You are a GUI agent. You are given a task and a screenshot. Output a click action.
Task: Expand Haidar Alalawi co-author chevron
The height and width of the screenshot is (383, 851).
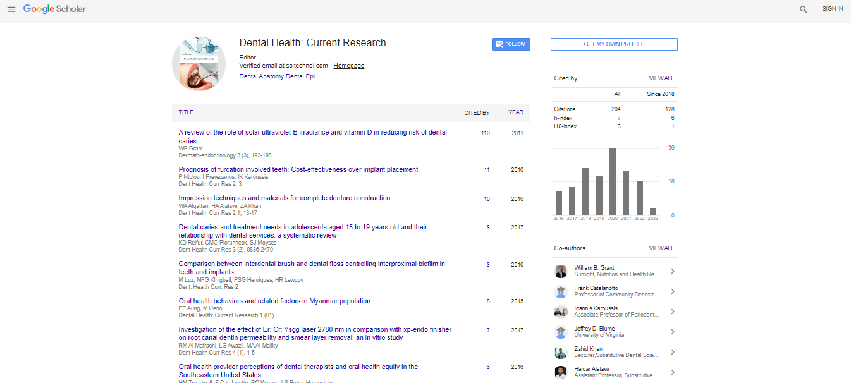click(672, 372)
